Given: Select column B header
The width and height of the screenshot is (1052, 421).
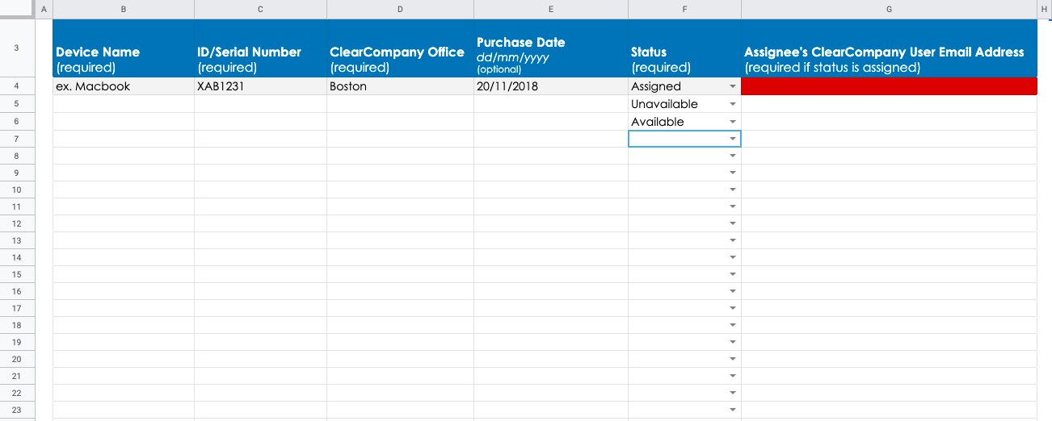Looking at the screenshot, I should click(124, 9).
